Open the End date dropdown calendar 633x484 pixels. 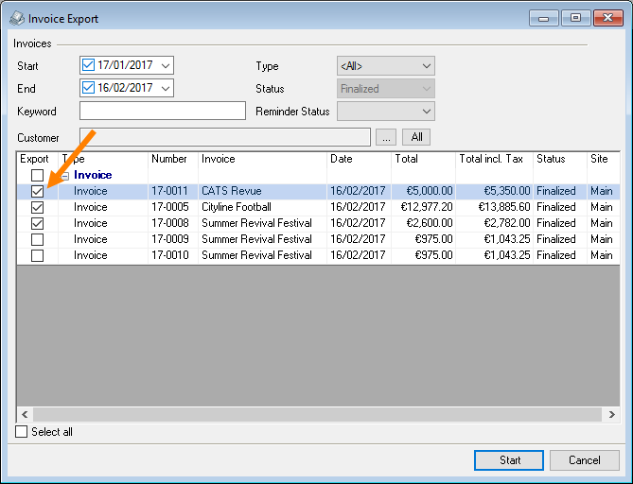(x=166, y=88)
